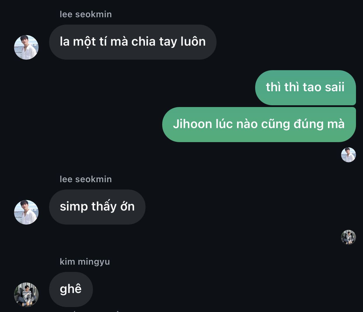363x312 pixels.
Task: Open the "kim mingyu" sender name
Action: click(x=85, y=262)
